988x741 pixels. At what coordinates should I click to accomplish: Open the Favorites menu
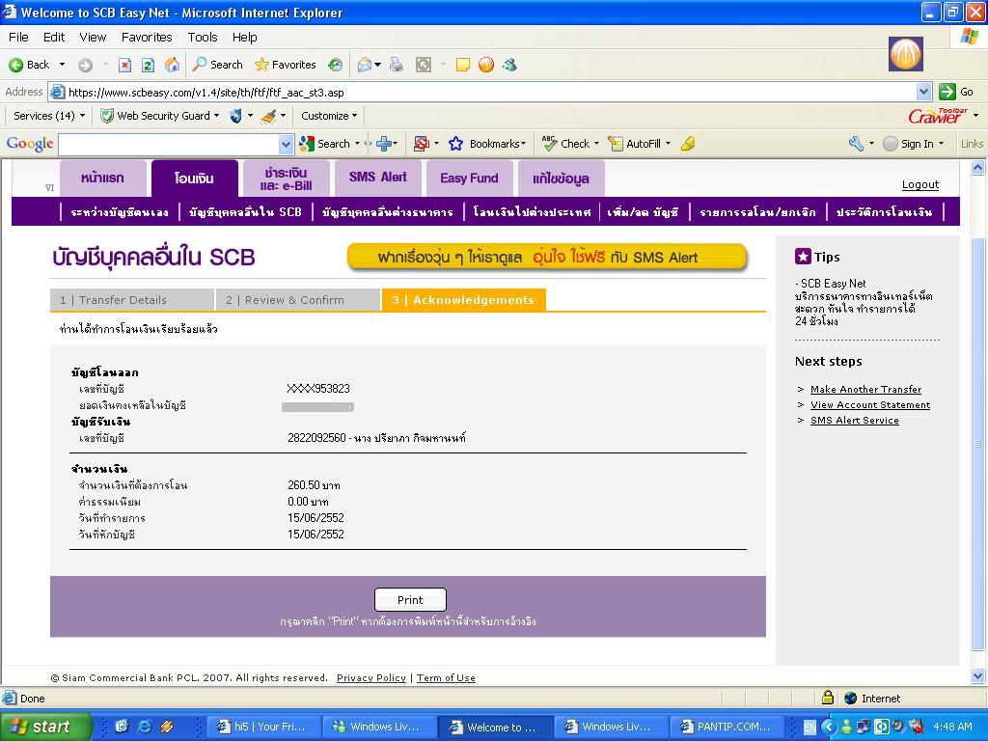click(x=147, y=38)
